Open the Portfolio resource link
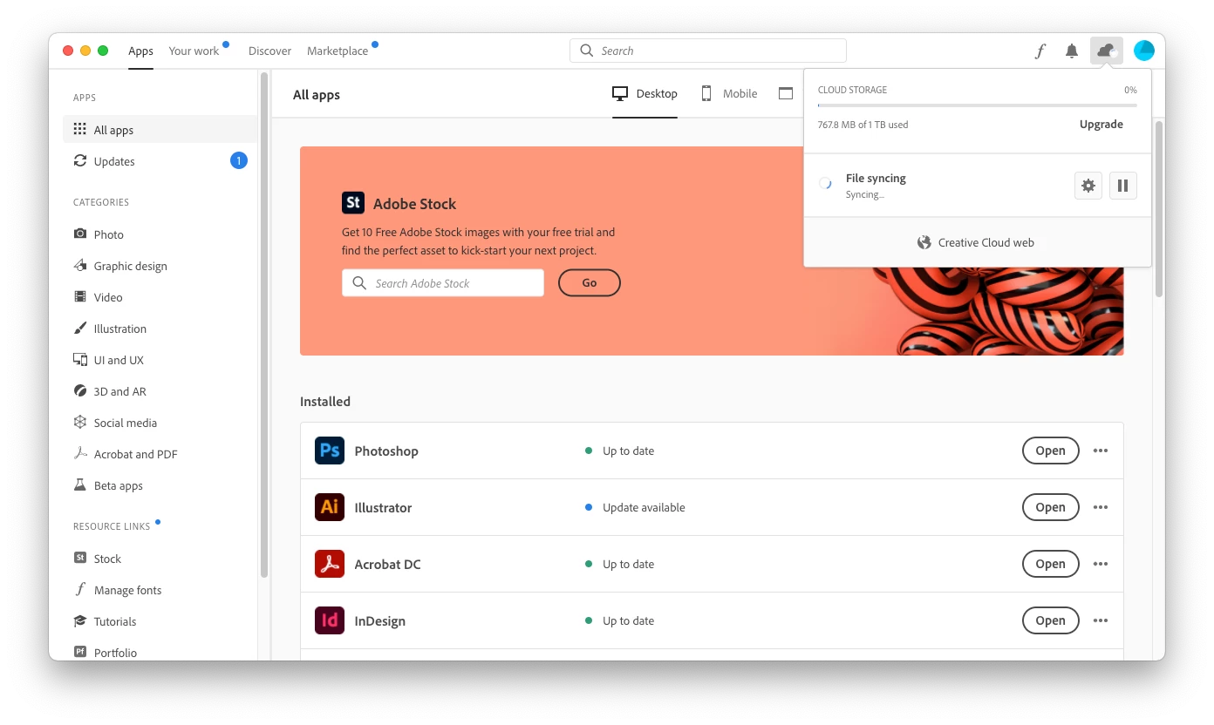The height and width of the screenshot is (725, 1214). click(x=160, y=652)
